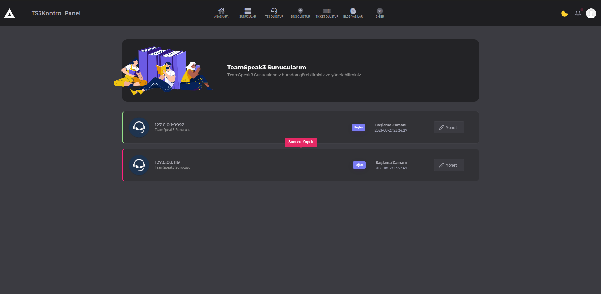601x294 pixels.
Task: Open the user avatar menu
Action: tap(591, 13)
